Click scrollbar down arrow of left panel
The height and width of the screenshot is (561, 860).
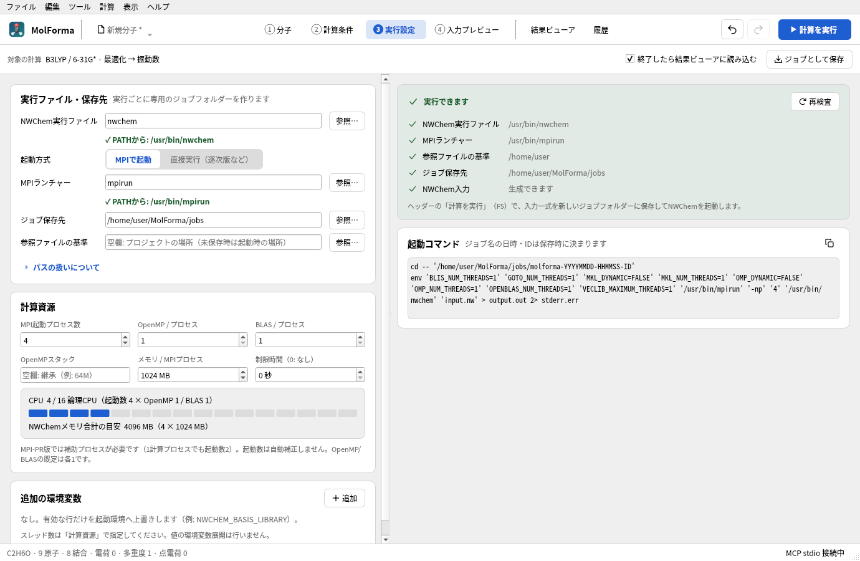(x=385, y=539)
